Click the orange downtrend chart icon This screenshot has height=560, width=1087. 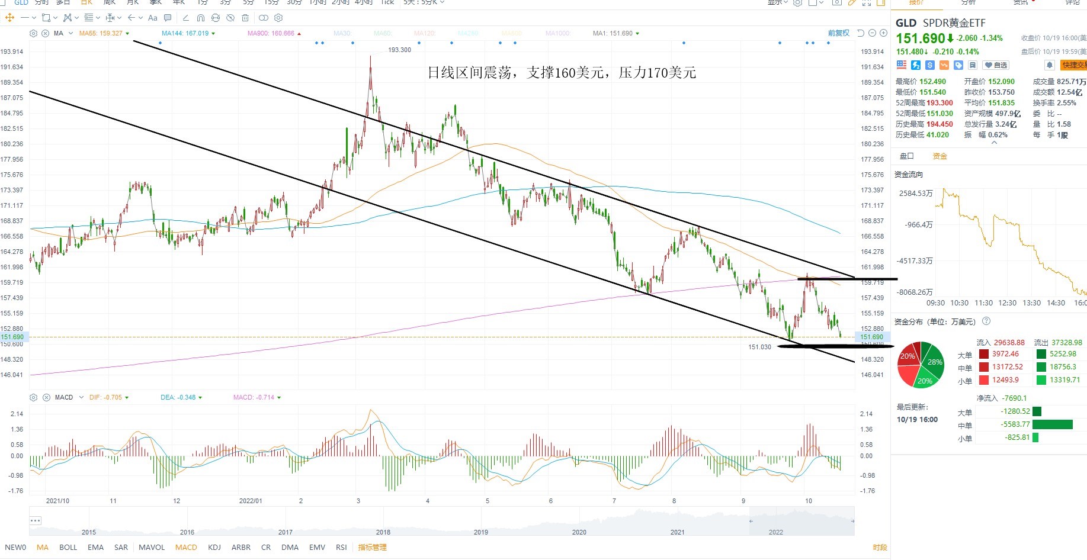pos(944,65)
